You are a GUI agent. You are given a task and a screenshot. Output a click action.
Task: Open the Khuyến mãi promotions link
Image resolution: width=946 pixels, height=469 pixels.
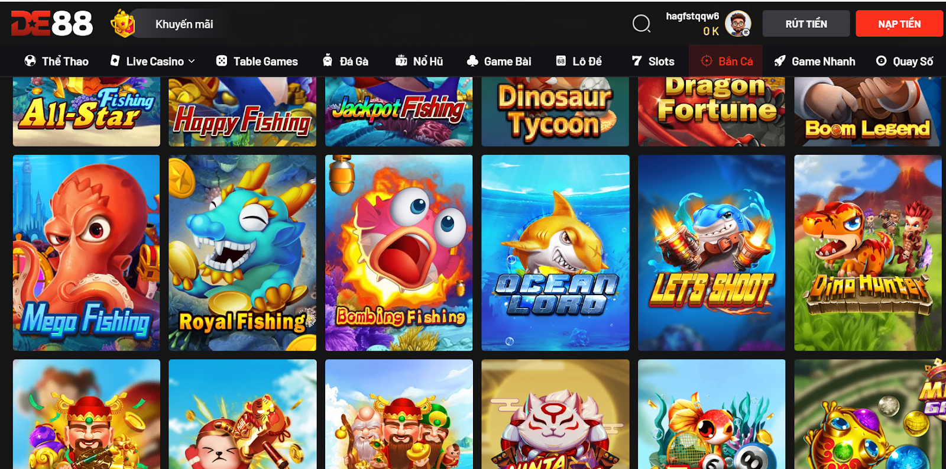coord(184,24)
